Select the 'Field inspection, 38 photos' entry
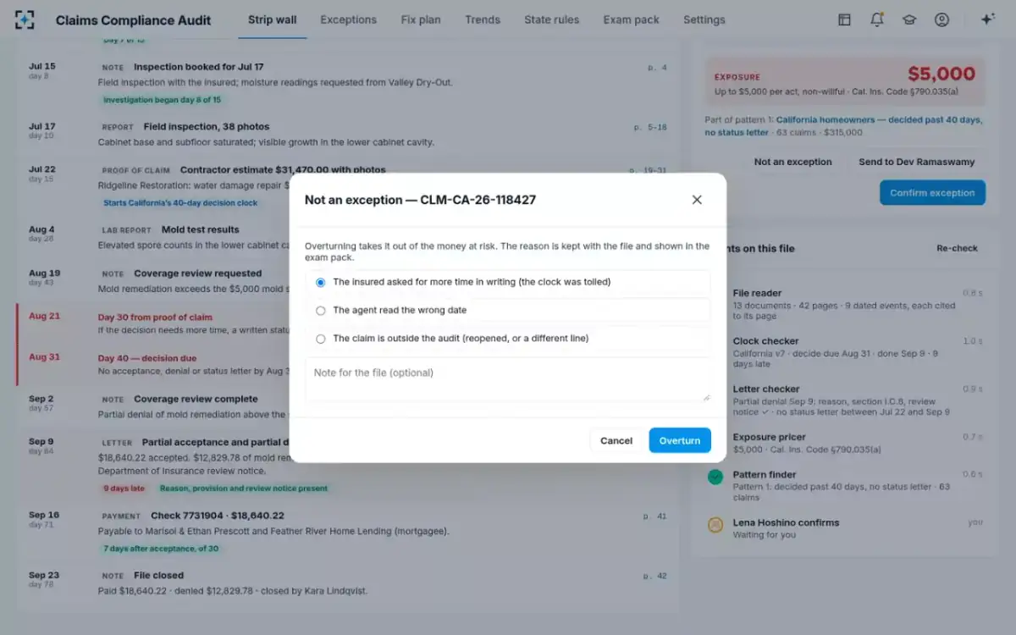Image resolution: width=1016 pixels, height=635 pixels. (347, 135)
